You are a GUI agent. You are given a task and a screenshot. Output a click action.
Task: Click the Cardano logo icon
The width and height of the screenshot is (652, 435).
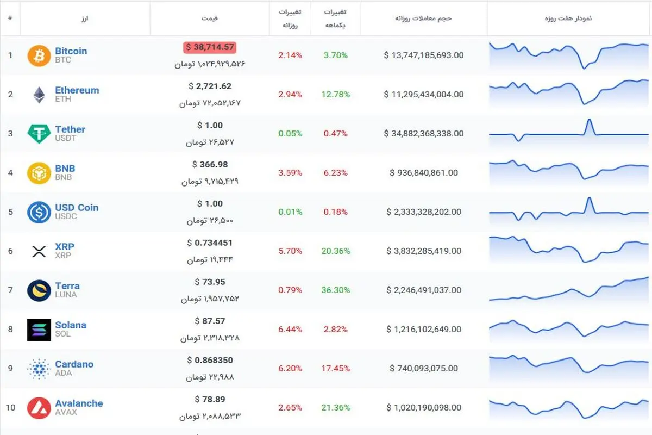click(x=39, y=369)
